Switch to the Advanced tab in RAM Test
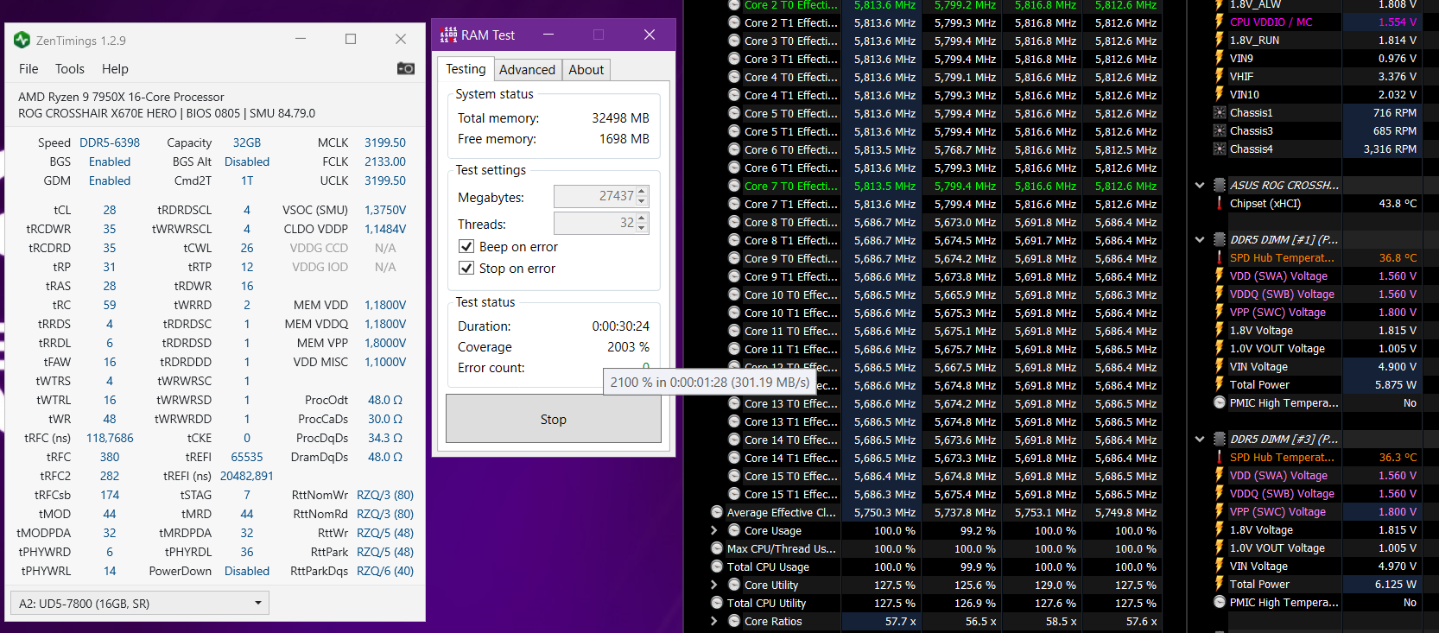Viewport: 1439px width, 633px height. coord(527,70)
